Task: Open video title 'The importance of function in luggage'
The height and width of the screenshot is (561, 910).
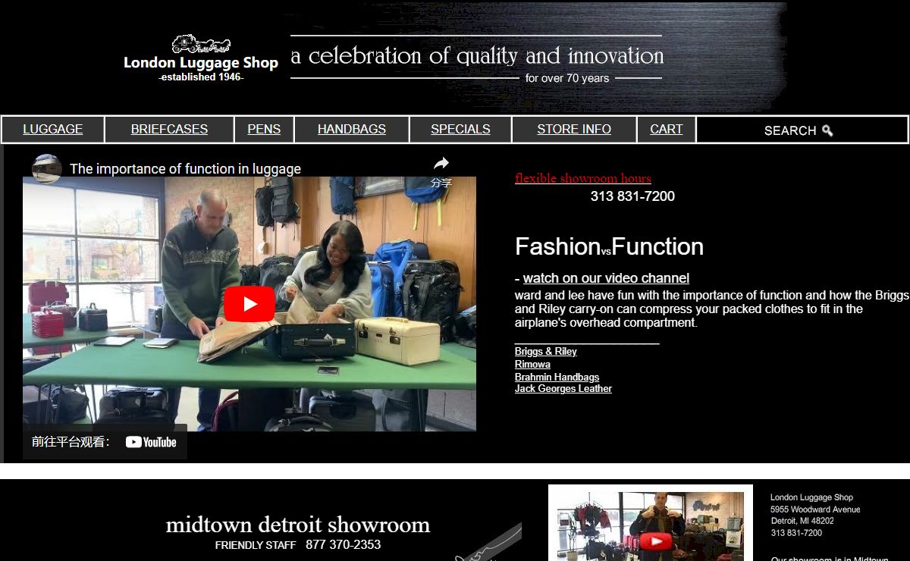Action: tap(186, 169)
